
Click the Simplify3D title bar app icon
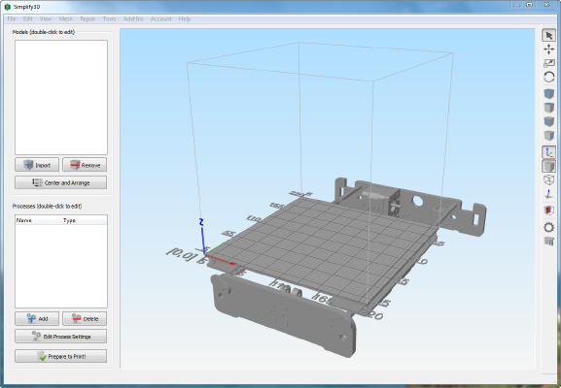(7, 7)
